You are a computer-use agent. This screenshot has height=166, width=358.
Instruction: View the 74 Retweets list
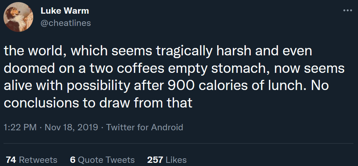coord(31,160)
